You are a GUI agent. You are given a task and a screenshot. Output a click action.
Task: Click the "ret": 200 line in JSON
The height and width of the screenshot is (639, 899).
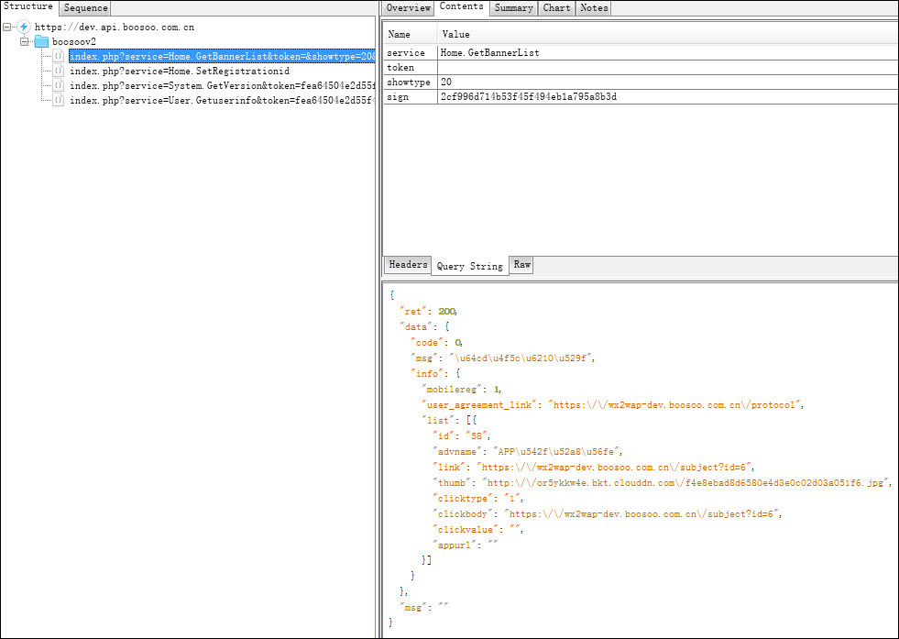[428, 312]
